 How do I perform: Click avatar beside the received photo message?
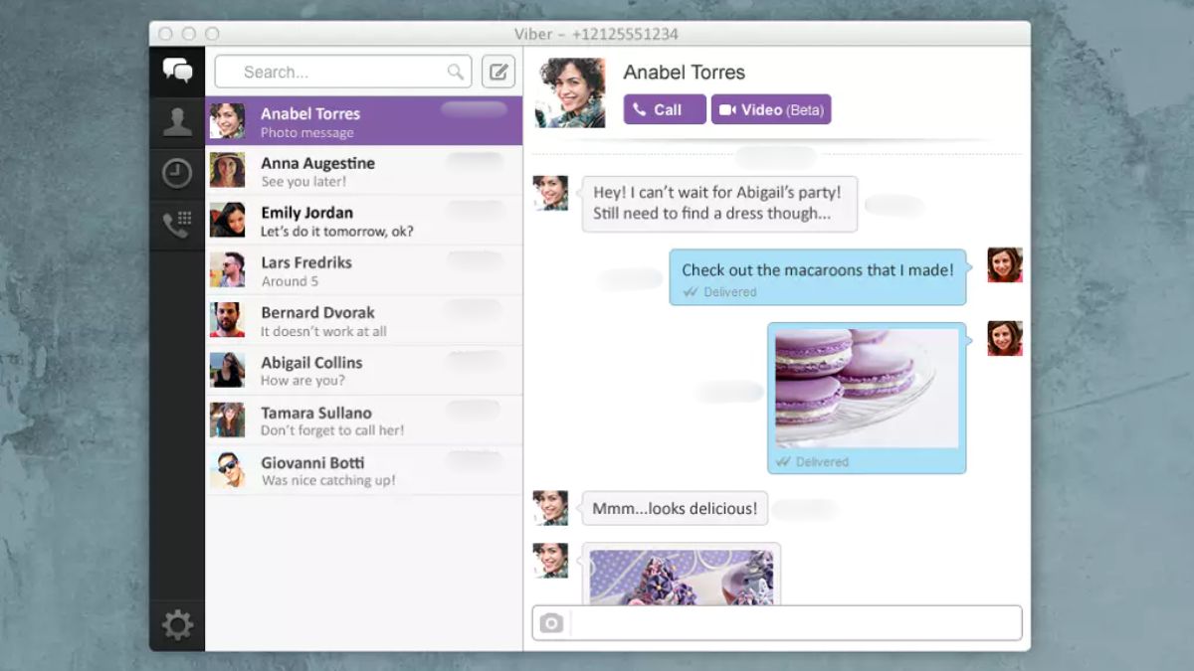(550, 560)
